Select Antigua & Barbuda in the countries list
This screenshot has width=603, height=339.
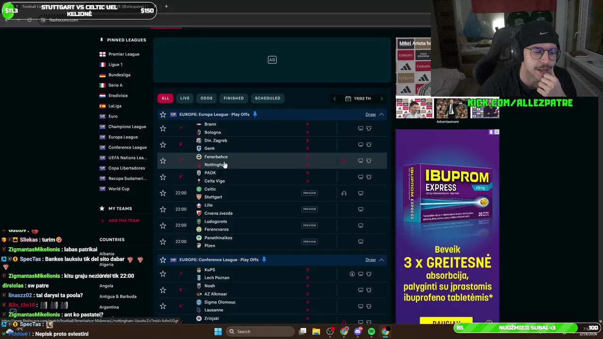point(118,297)
